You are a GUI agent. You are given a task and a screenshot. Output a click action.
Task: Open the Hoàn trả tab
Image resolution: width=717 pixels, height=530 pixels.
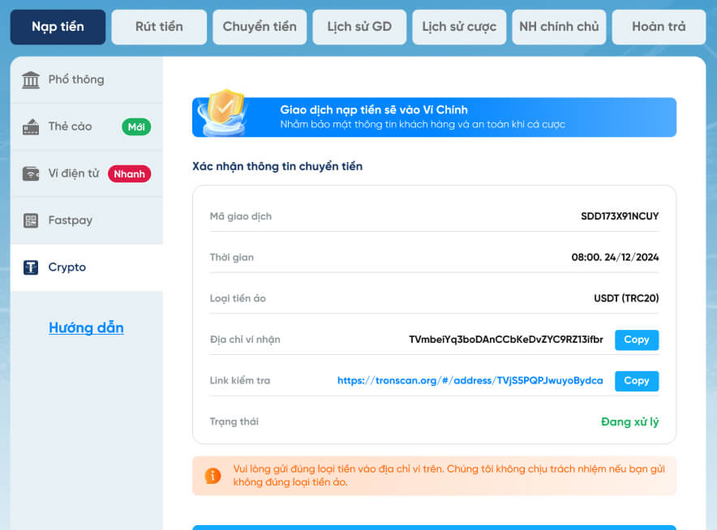point(659,27)
